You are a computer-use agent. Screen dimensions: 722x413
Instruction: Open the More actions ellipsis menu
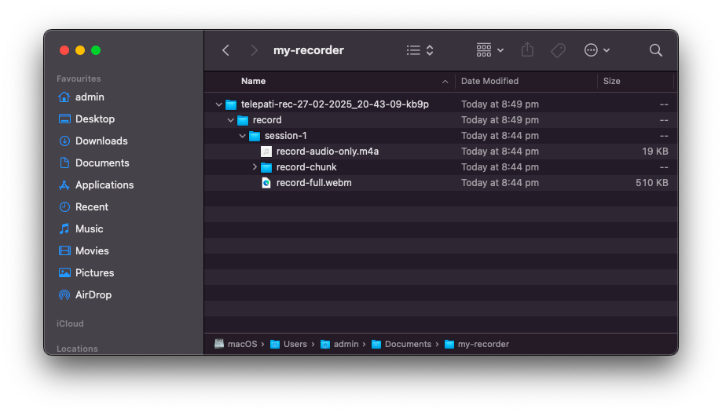(x=597, y=50)
